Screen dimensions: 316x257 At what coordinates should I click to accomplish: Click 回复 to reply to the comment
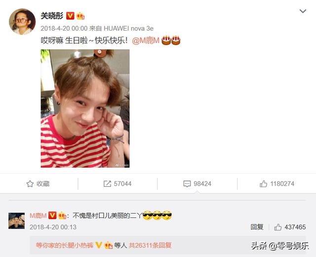[257, 227]
